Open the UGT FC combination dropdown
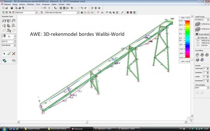The image size is (210, 131). click(x=14, y=41)
